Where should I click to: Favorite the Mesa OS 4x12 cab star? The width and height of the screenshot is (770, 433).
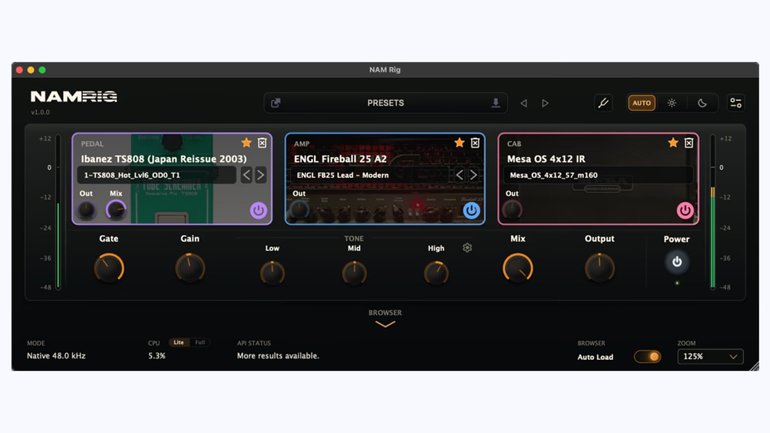tap(673, 143)
